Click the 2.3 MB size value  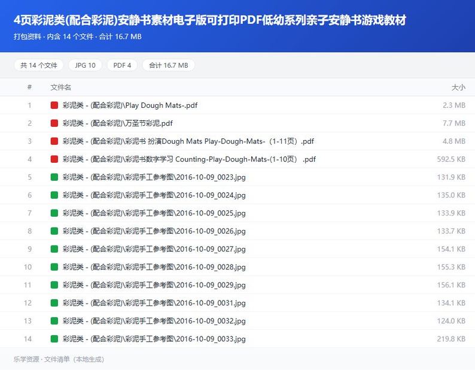click(454, 105)
